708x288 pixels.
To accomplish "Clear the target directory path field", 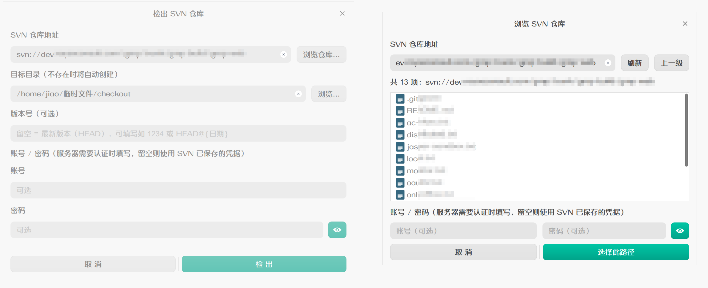I will [298, 94].
